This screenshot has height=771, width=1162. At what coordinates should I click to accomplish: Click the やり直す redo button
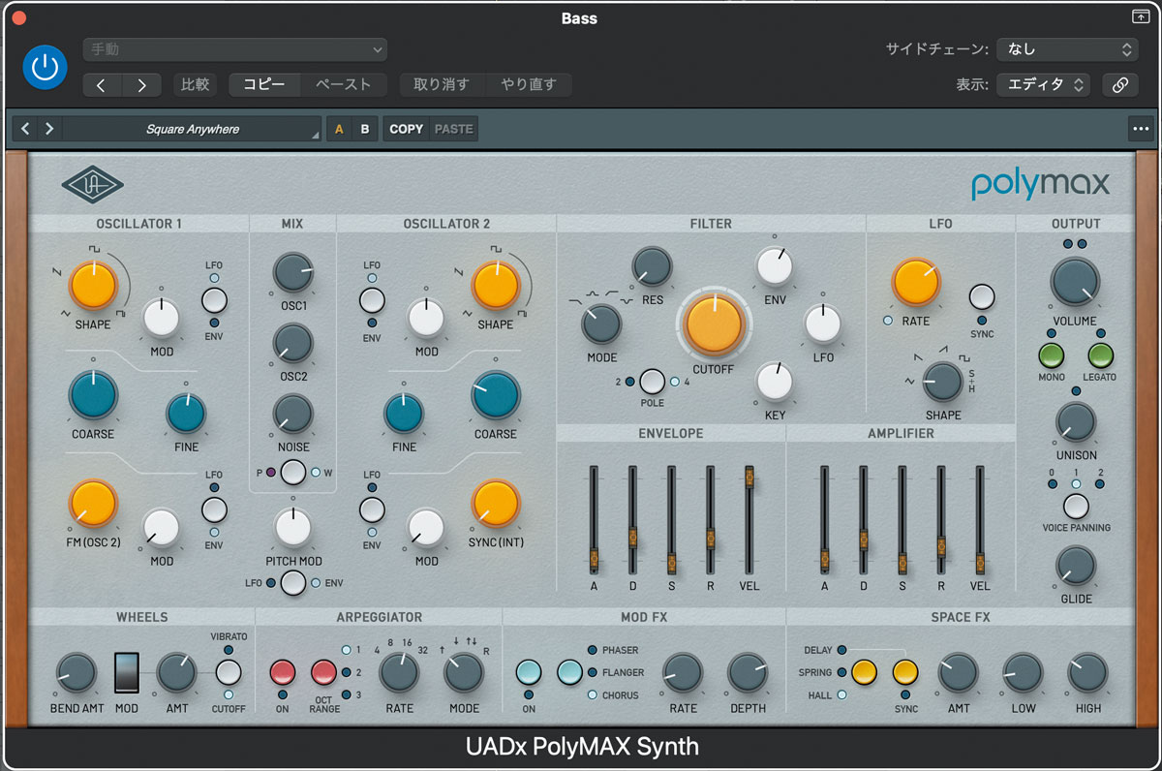pos(528,85)
